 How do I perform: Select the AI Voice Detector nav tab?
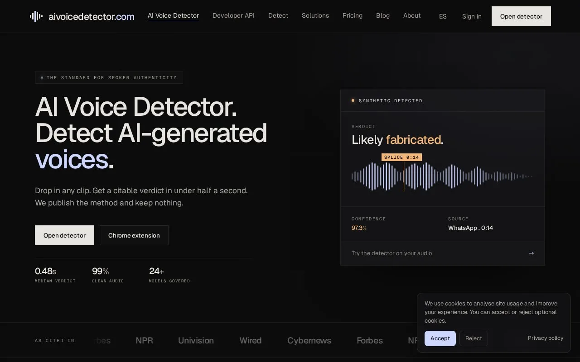pyautogui.click(x=173, y=15)
